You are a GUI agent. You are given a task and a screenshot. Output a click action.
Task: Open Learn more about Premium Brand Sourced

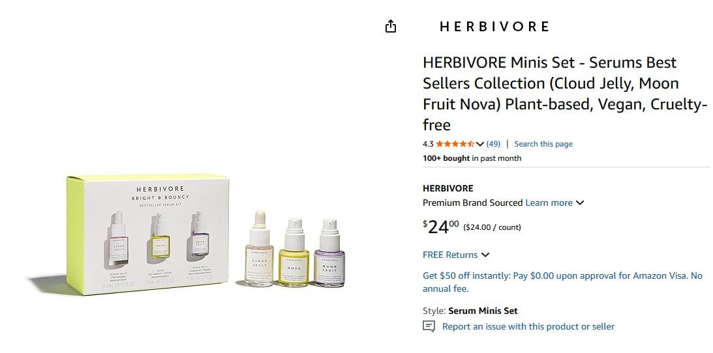549,203
